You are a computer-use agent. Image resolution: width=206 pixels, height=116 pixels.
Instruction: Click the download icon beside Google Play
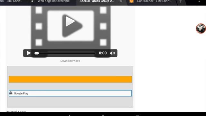pos(11,93)
